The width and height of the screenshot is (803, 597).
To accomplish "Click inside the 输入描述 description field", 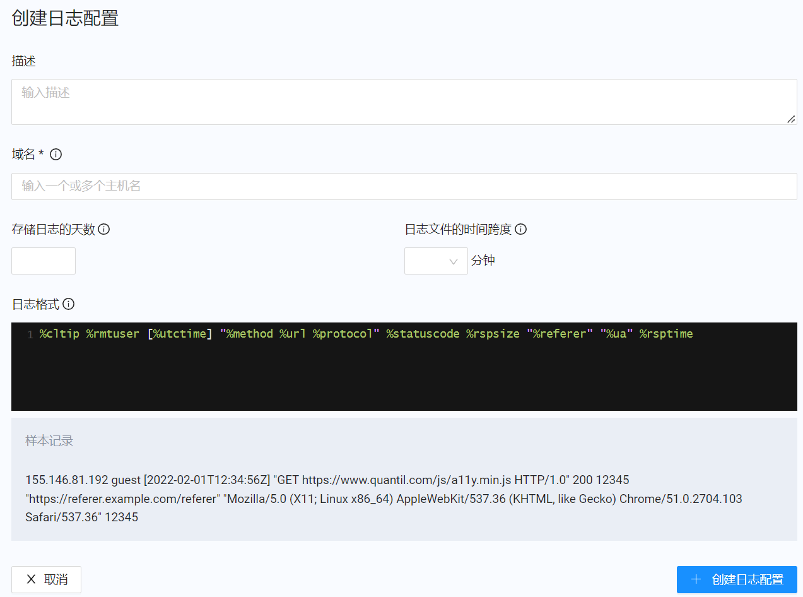I will click(404, 101).
